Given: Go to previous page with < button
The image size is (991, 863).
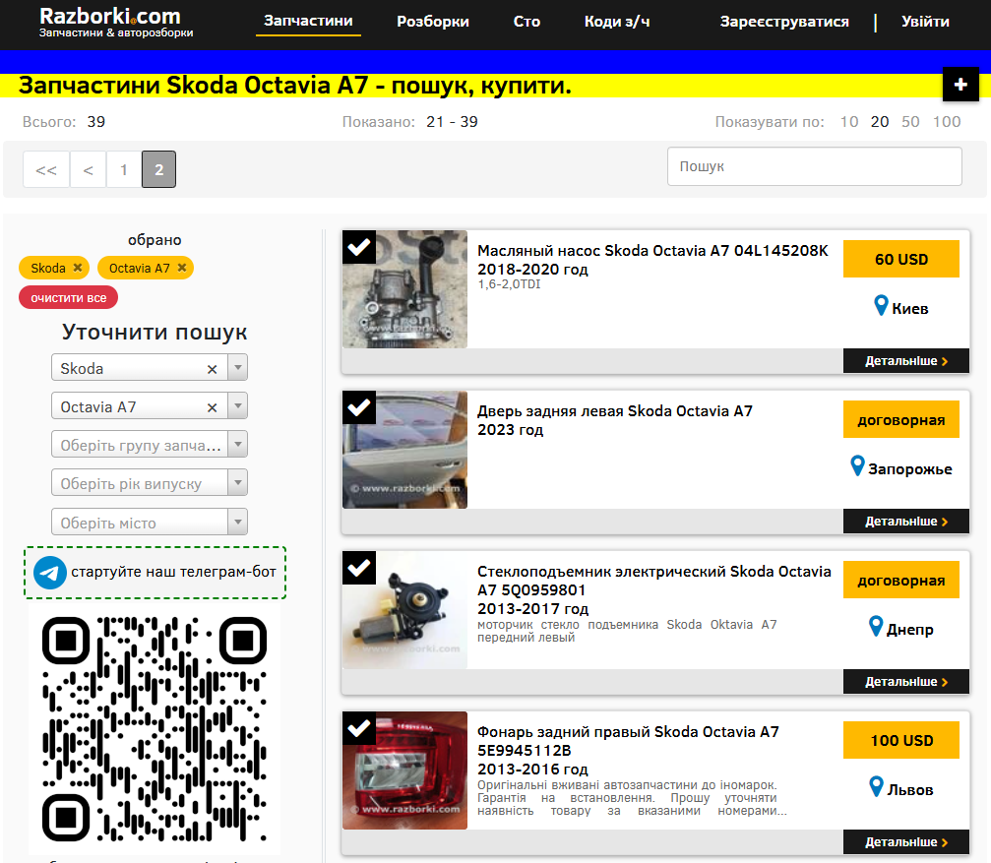Looking at the screenshot, I should point(89,169).
